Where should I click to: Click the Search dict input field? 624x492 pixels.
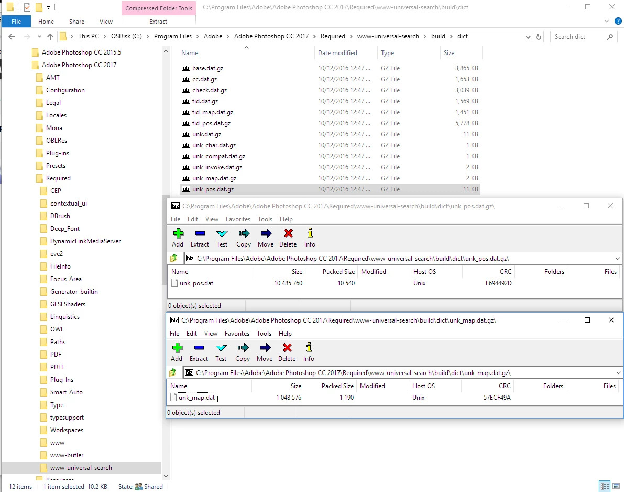pyautogui.click(x=579, y=37)
